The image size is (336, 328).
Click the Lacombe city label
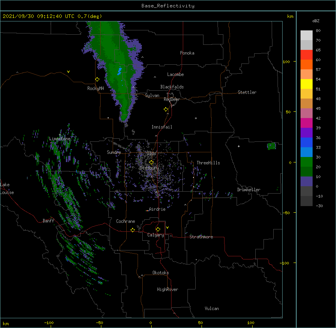(x=175, y=74)
